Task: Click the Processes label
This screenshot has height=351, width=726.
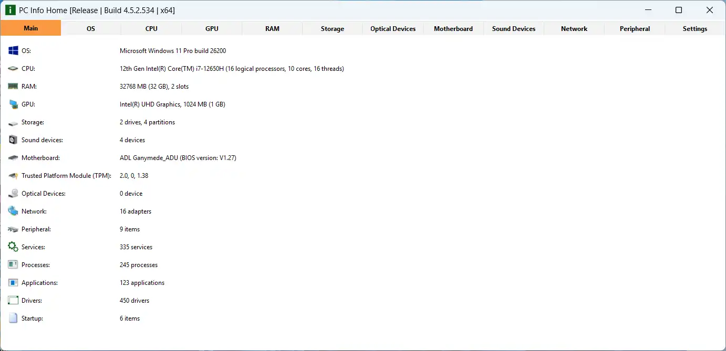Action: click(36, 265)
